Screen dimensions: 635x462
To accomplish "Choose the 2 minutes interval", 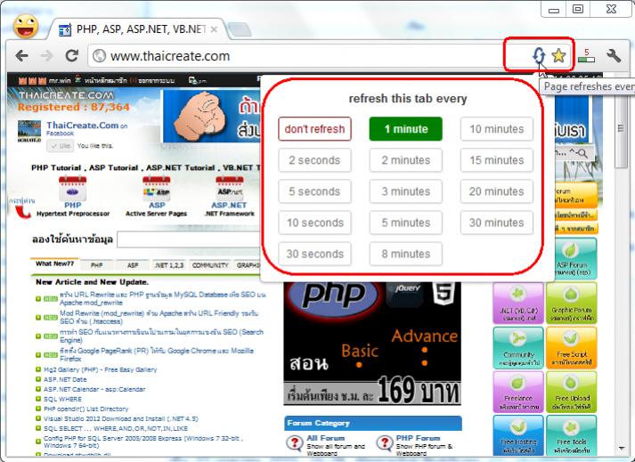I will click(406, 160).
